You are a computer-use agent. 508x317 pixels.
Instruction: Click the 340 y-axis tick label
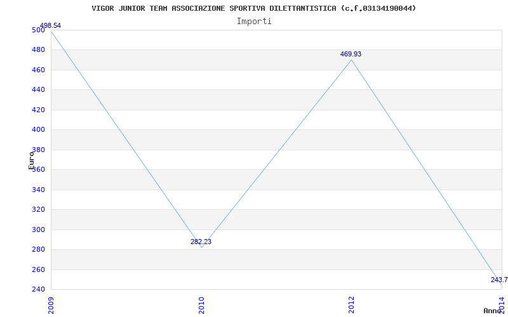pyautogui.click(x=38, y=190)
